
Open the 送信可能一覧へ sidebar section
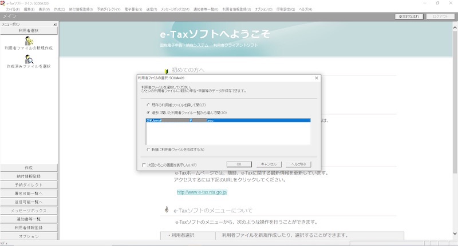(29, 202)
